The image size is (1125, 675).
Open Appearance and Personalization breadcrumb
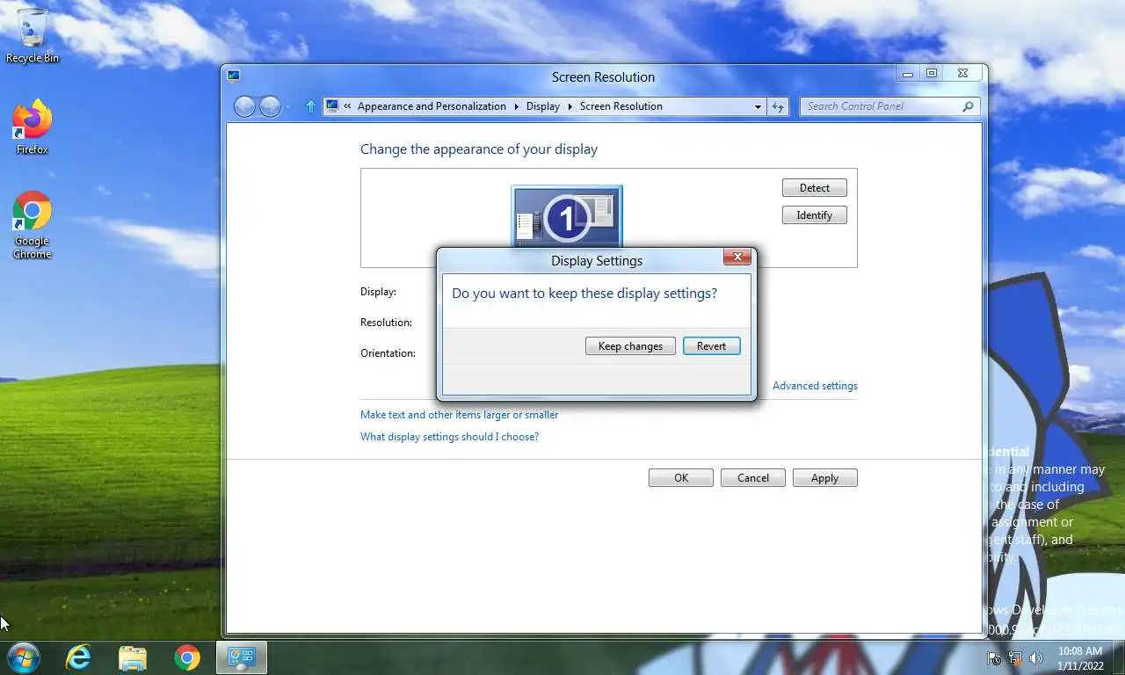point(432,106)
